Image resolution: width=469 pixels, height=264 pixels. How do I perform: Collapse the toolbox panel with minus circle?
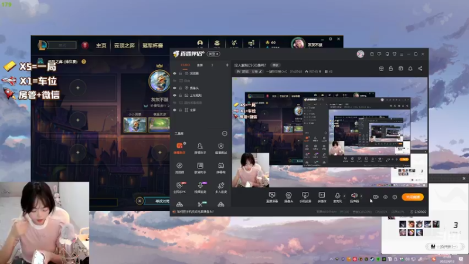(x=225, y=134)
